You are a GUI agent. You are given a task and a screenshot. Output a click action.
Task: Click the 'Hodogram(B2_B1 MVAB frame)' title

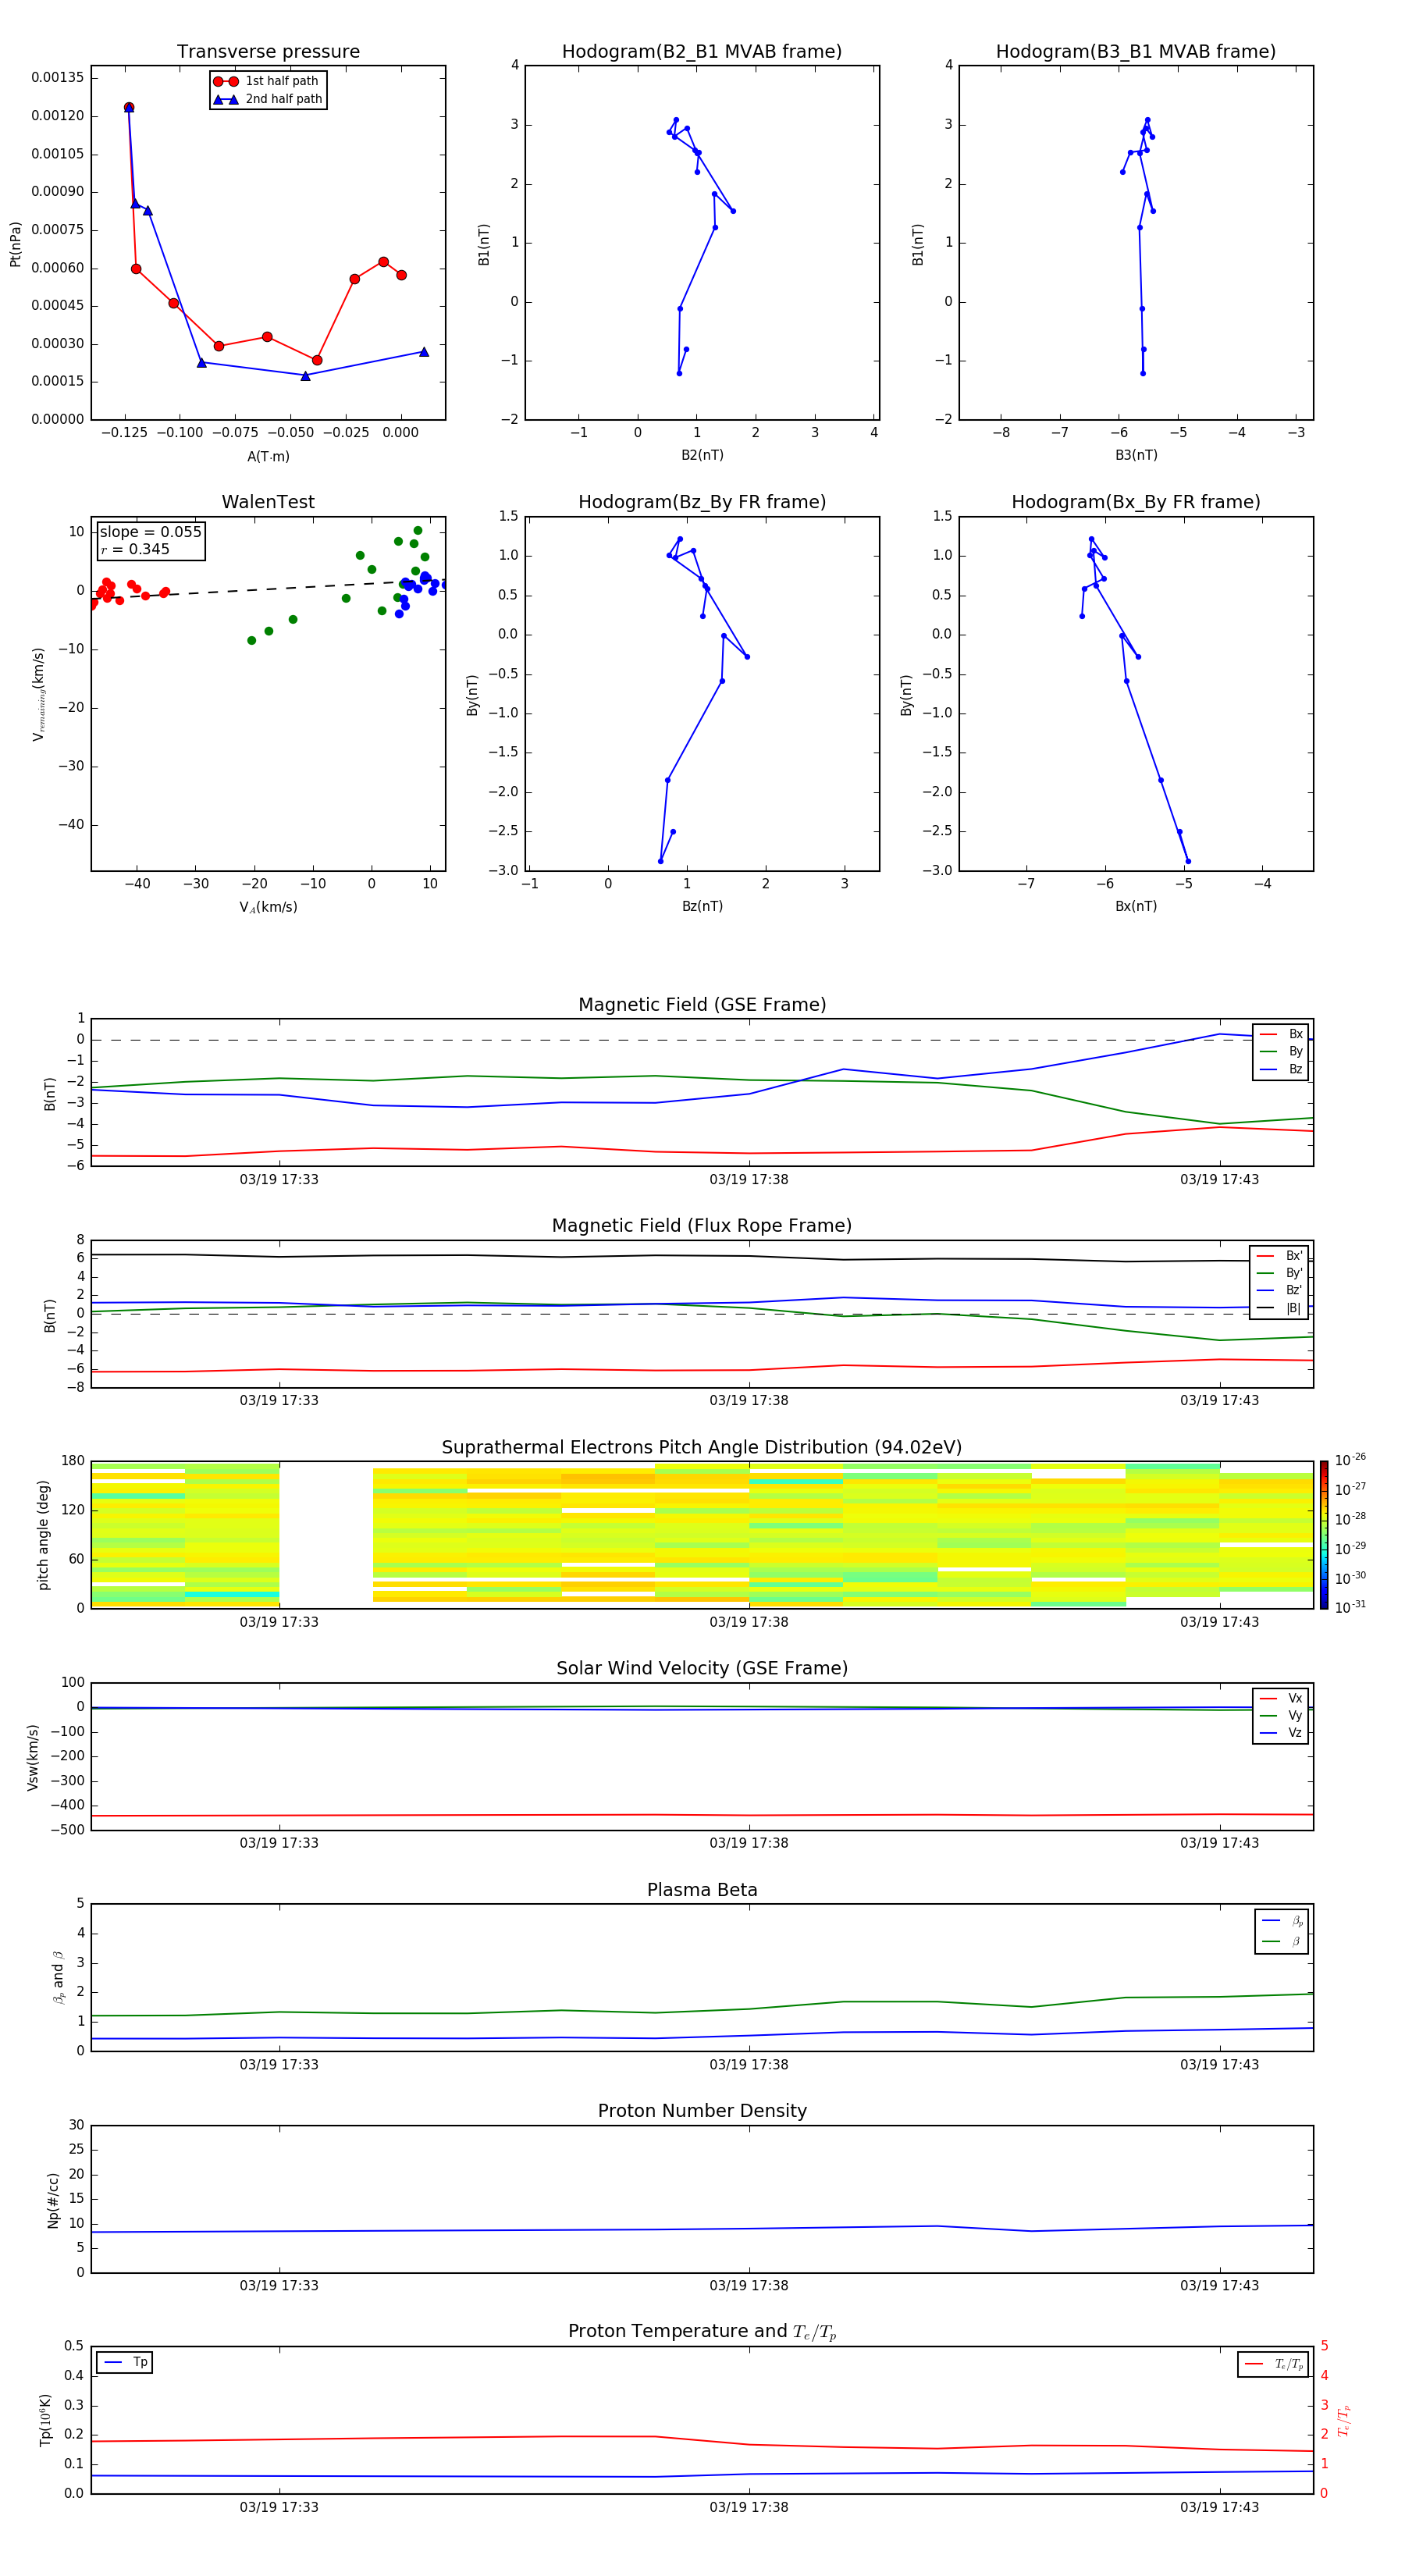coord(702,52)
